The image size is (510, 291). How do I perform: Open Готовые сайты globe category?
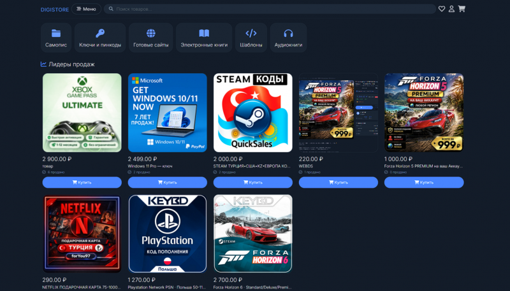[x=151, y=38]
